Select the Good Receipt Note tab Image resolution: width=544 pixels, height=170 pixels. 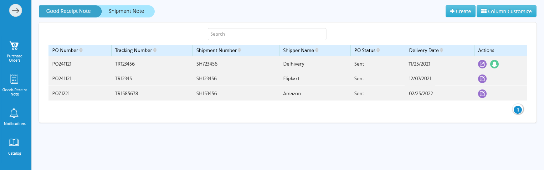point(68,11)
